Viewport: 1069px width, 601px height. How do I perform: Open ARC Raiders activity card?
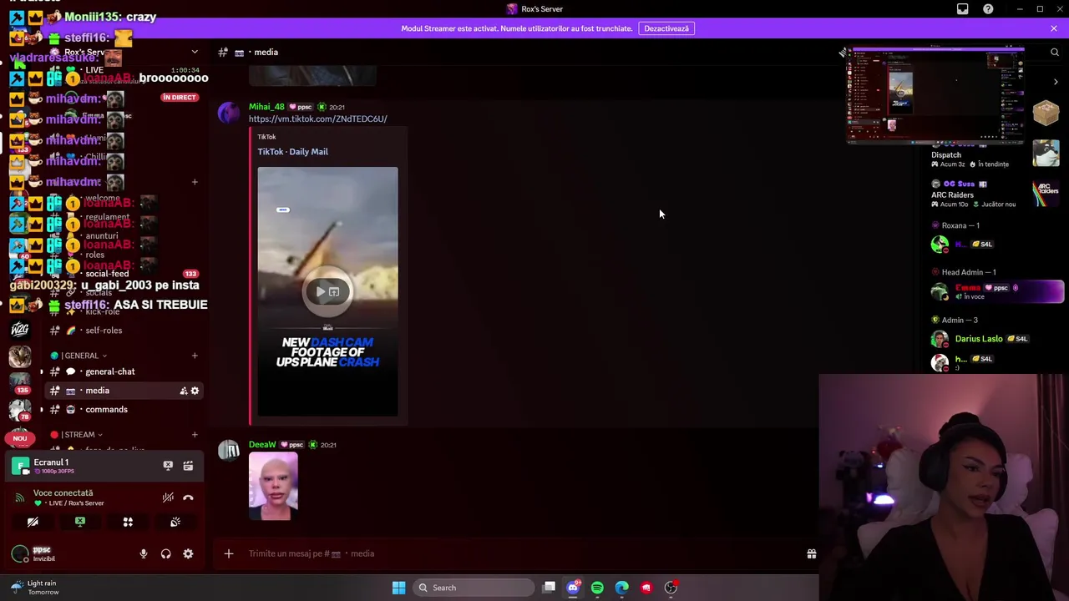(x=996, y=194)
